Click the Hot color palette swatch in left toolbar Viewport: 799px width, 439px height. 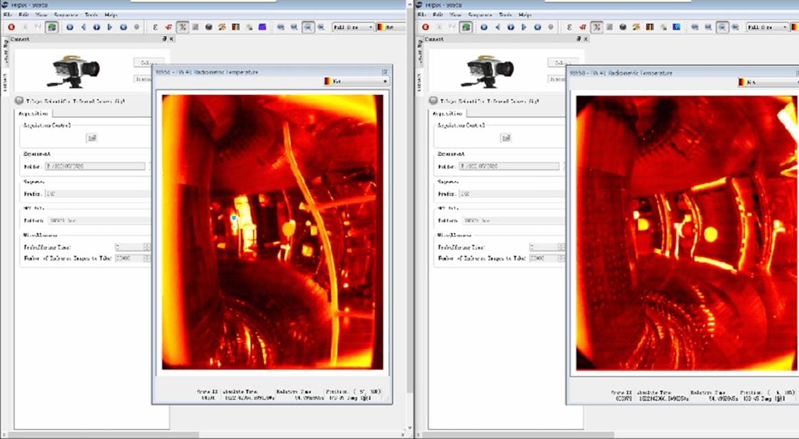pos(381,27)
